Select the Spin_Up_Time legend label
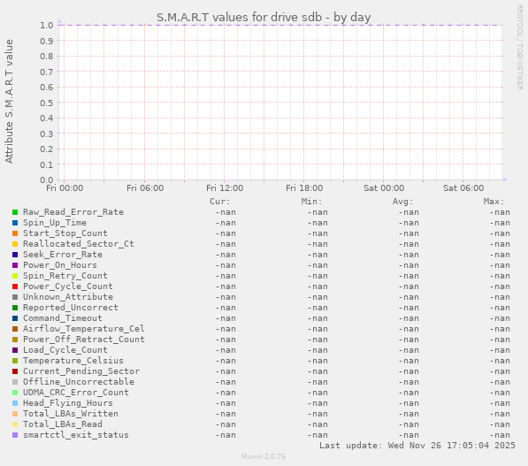 pos(55,223)
